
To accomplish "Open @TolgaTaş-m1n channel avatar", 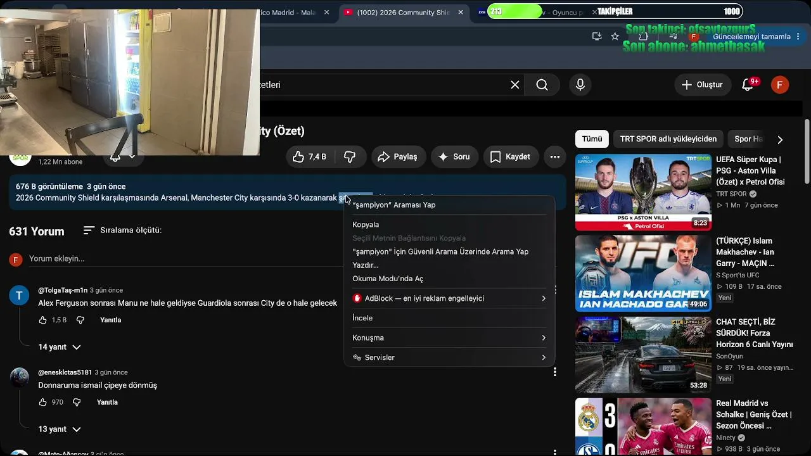I will tap(19, 295).
